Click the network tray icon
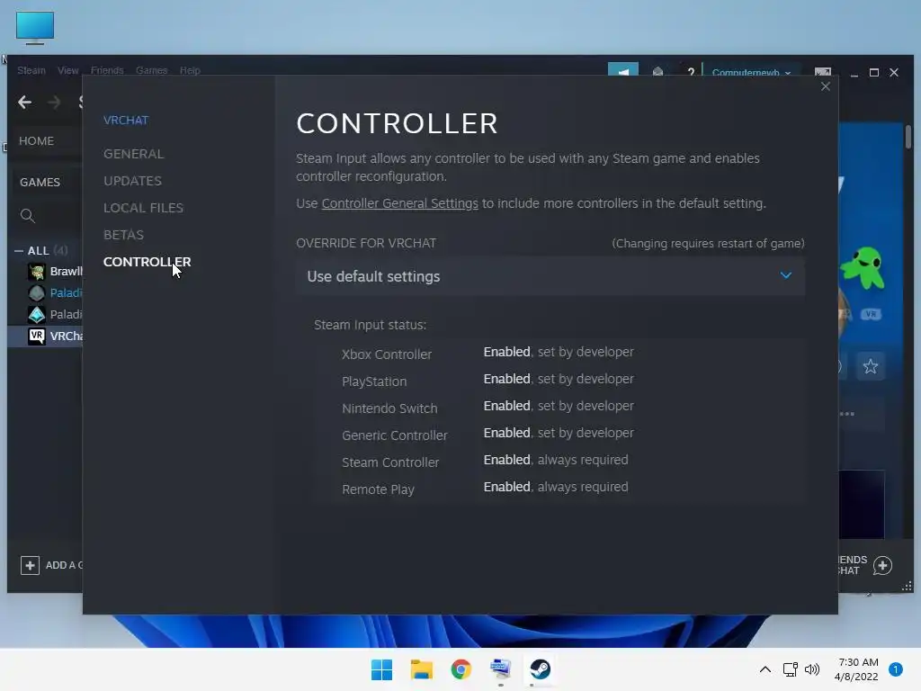Image resolution: width=921 pixels, height=691 pixels. [790, 669]
